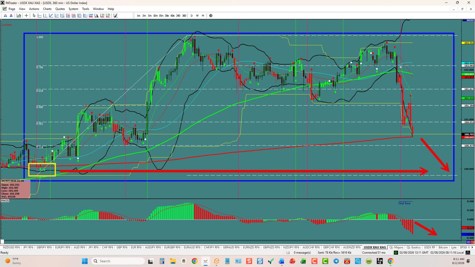Click the MACD indicator label
The width and height of the screenshot is (475, 267).
point(5,200)
